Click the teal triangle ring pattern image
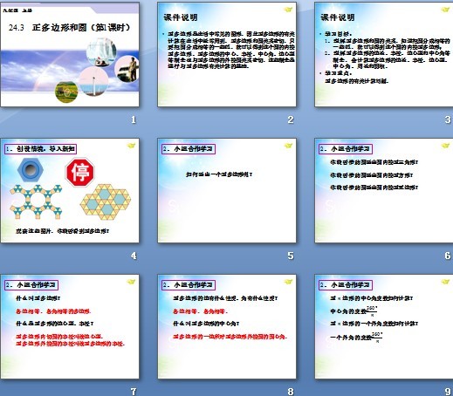 coord(36,201)
